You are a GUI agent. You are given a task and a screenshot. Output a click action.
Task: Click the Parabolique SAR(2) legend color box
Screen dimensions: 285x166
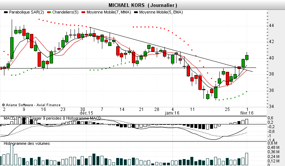(x=6, y=12)
